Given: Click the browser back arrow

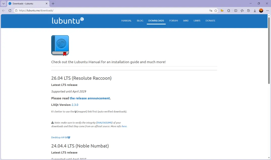Looking at the screenshot, I should [x=4, y=10].
